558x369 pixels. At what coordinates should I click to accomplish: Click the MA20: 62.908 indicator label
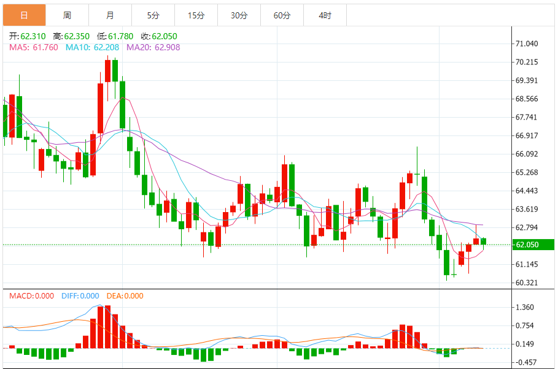pos(153,47)
